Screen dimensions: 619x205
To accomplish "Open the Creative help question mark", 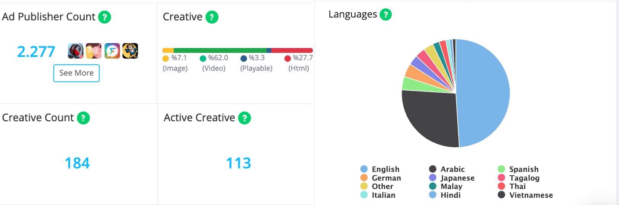I will tap(212, 17).
